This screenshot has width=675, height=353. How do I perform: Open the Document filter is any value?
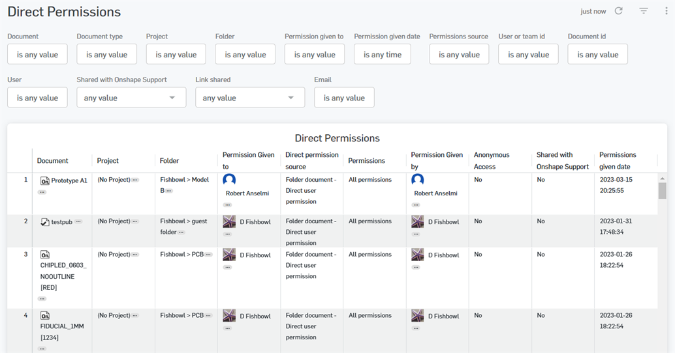coord(37,54)
